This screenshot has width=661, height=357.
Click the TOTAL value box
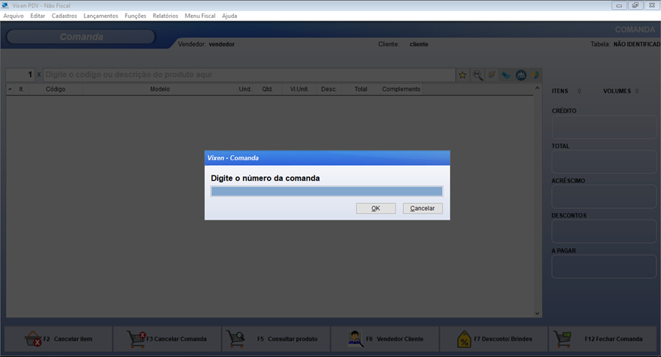(x=603, y=162)
